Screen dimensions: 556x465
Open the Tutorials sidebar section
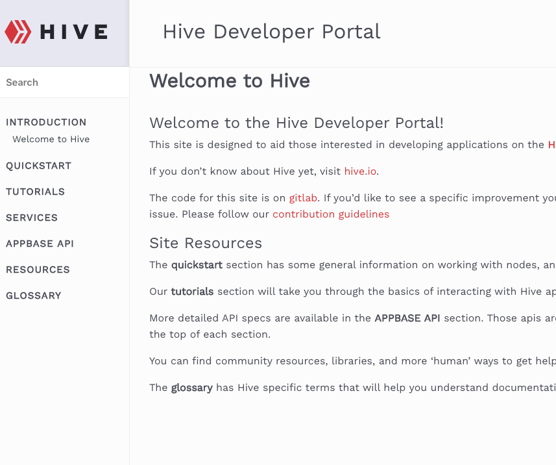tap(36, 192)
